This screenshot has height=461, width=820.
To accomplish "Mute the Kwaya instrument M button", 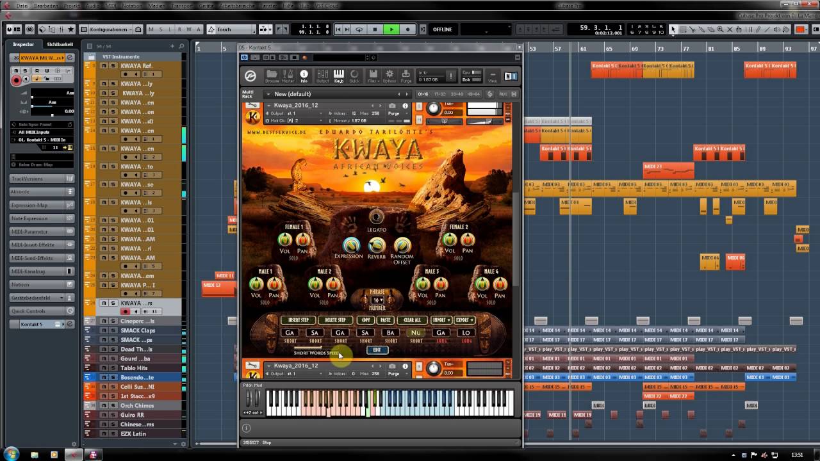I will click(x=419, y=119).
